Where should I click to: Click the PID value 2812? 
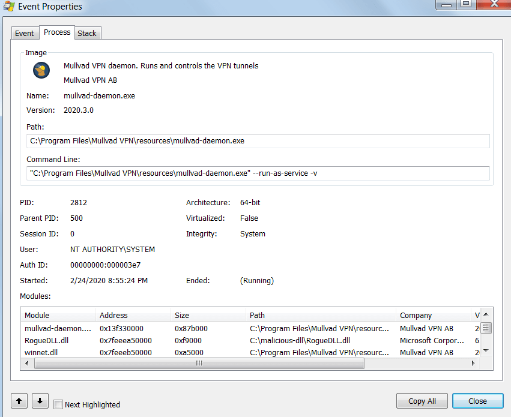click(79, 202)
